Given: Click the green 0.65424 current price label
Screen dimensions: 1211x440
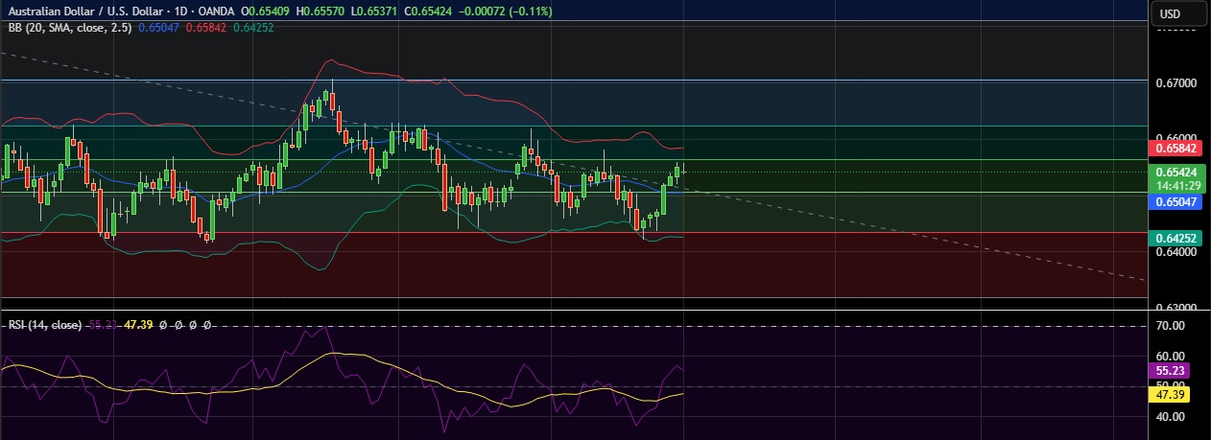Looking at the screenshot, I should point(1176,172).
